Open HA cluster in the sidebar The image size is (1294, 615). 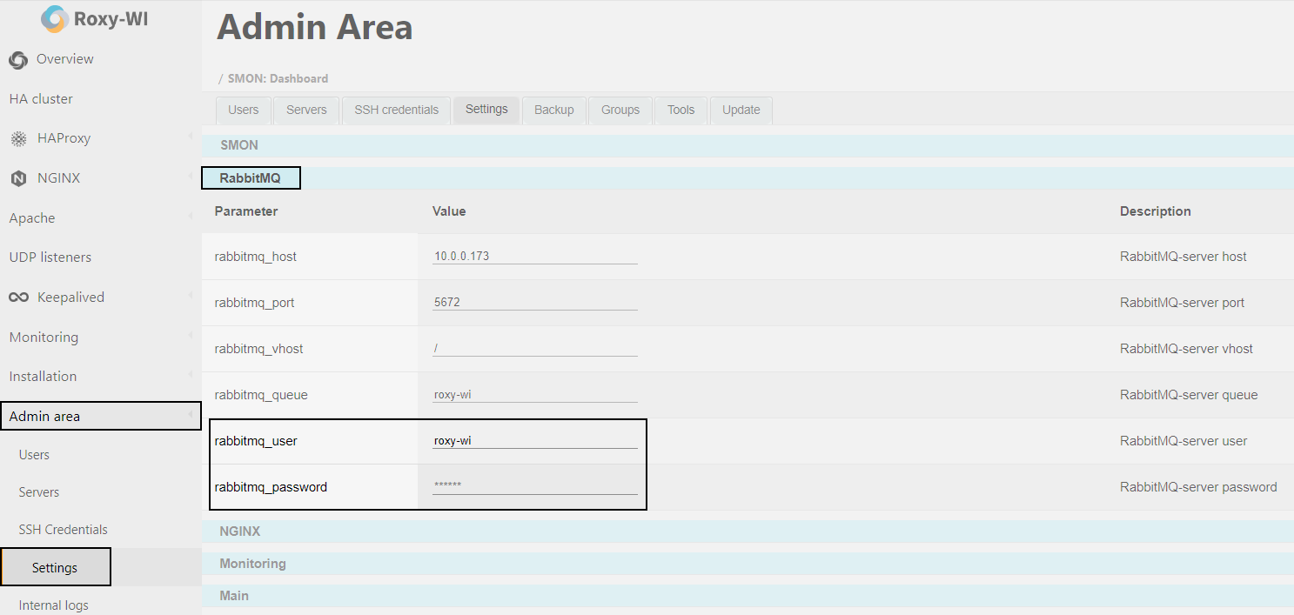(x=41, y=99)
